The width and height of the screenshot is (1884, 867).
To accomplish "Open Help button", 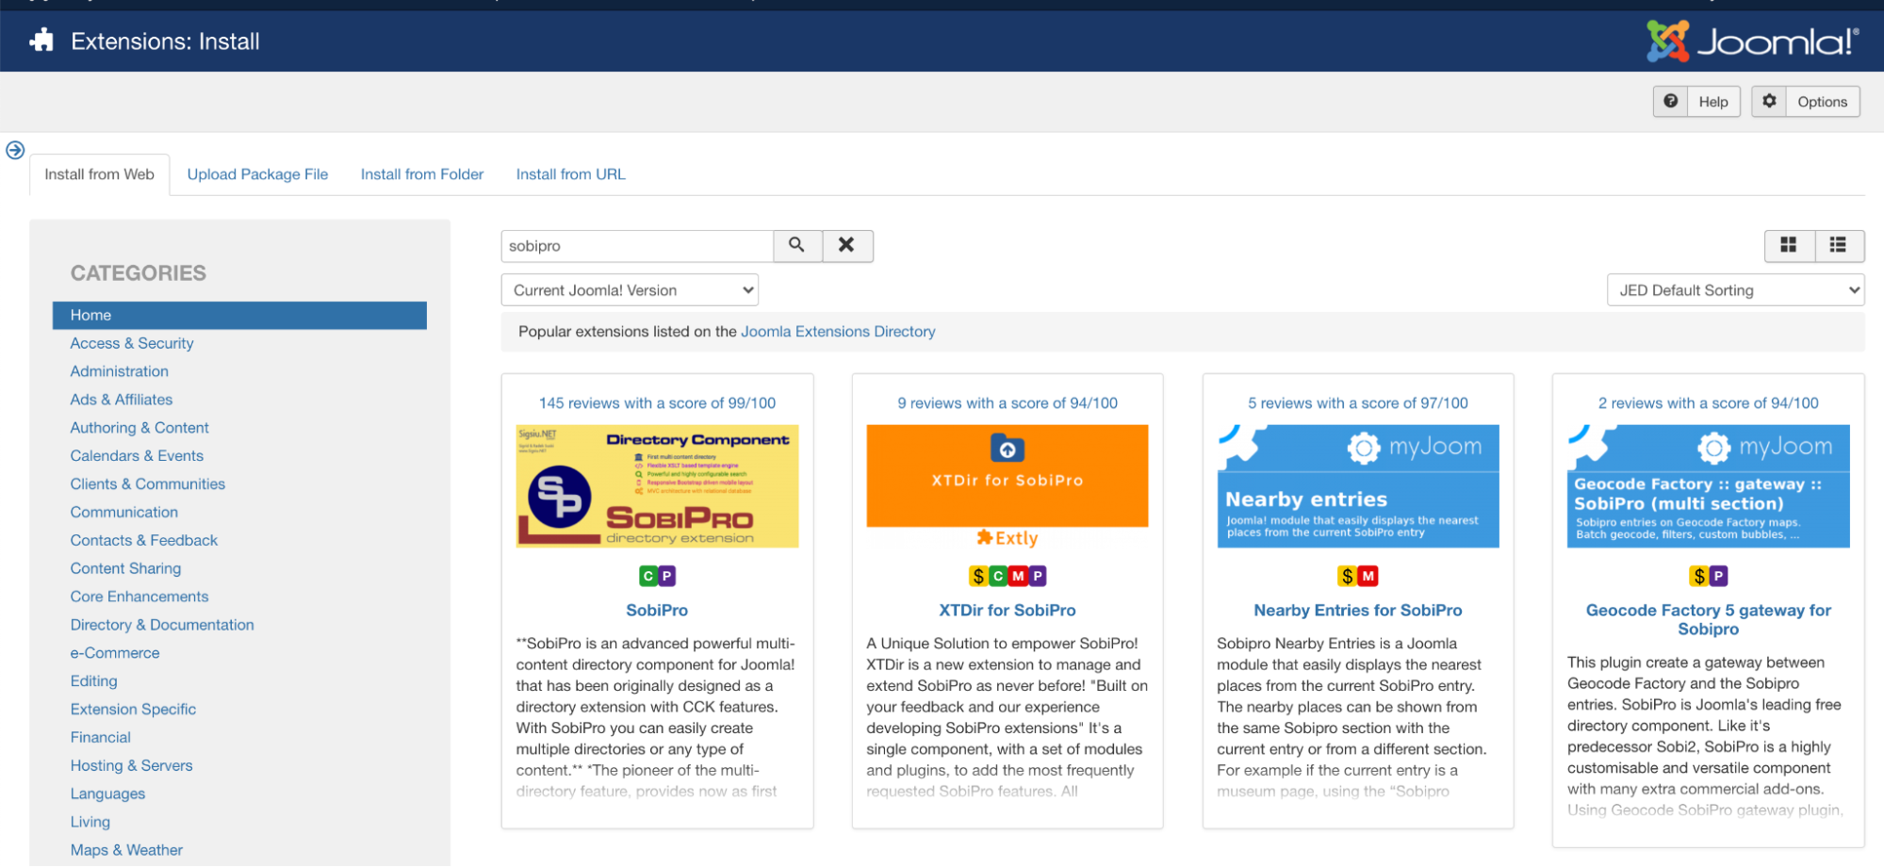I will (1696, 102).
